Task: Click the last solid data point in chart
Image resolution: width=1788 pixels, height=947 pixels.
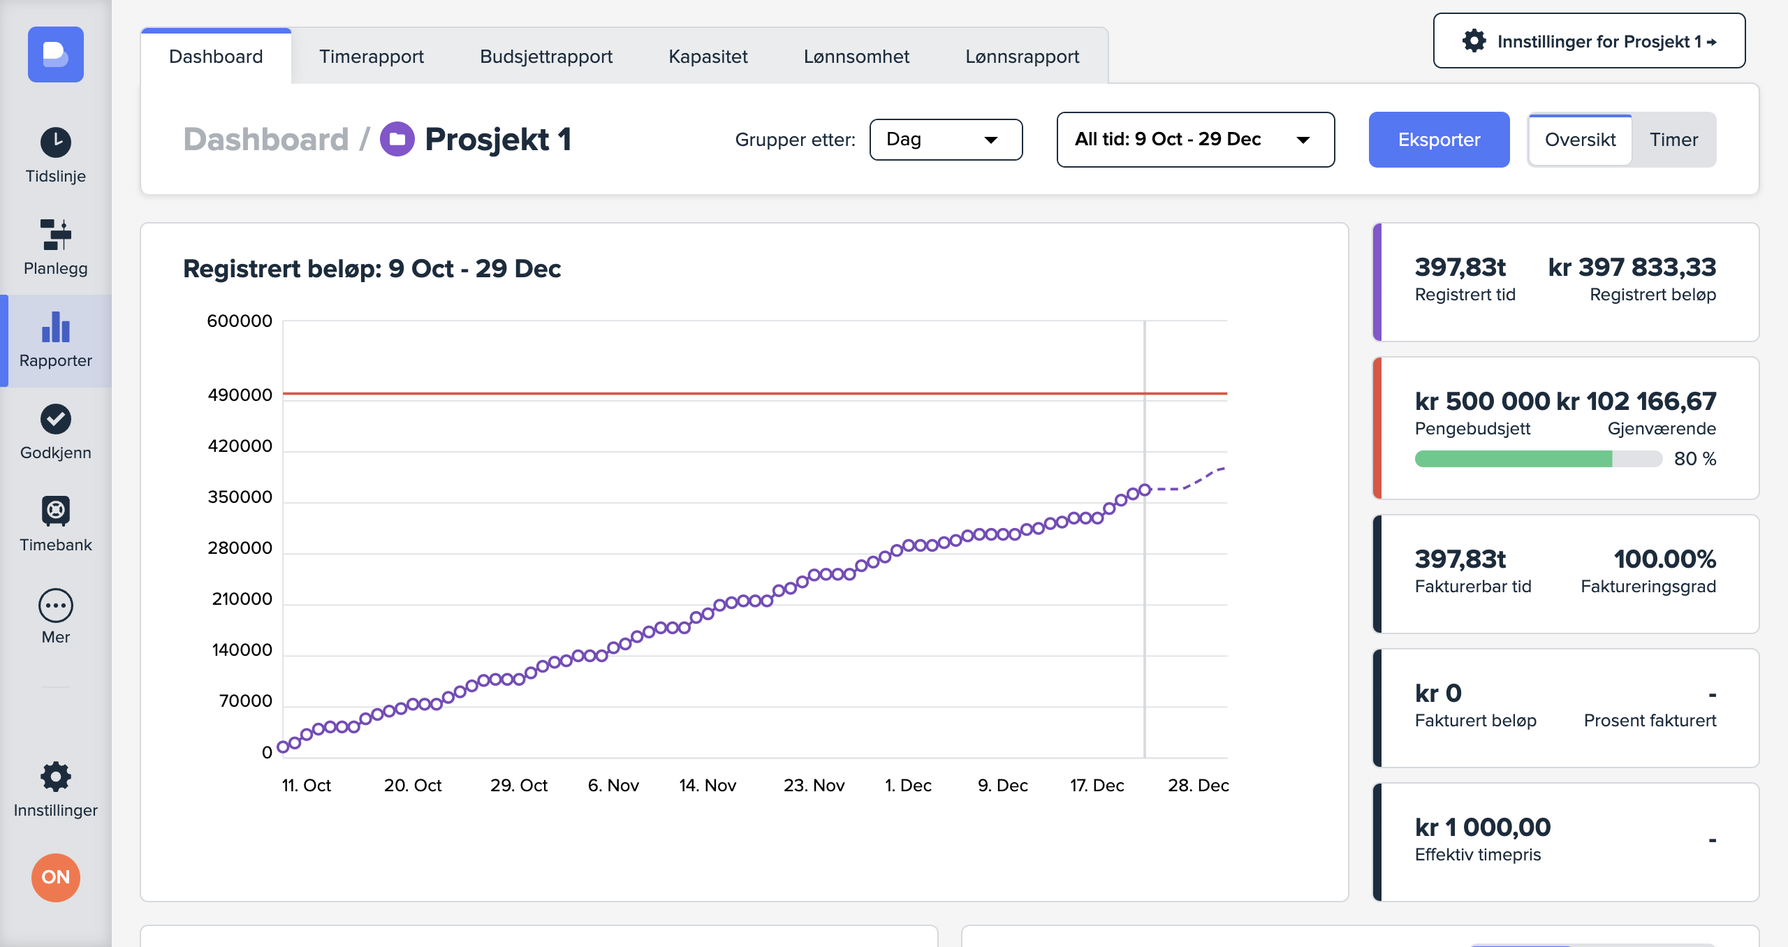Action: tap(1145, 490)
